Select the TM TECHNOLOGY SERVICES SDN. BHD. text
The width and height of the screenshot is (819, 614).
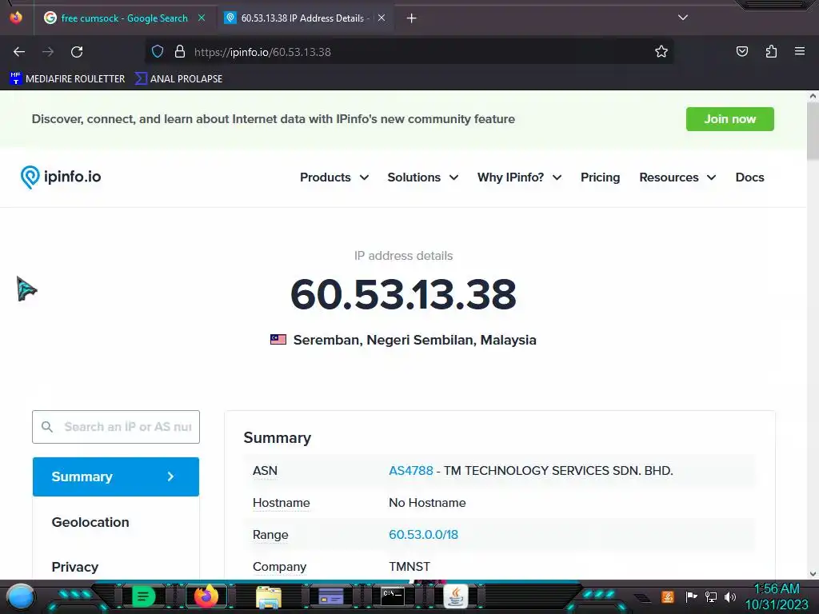558,470
